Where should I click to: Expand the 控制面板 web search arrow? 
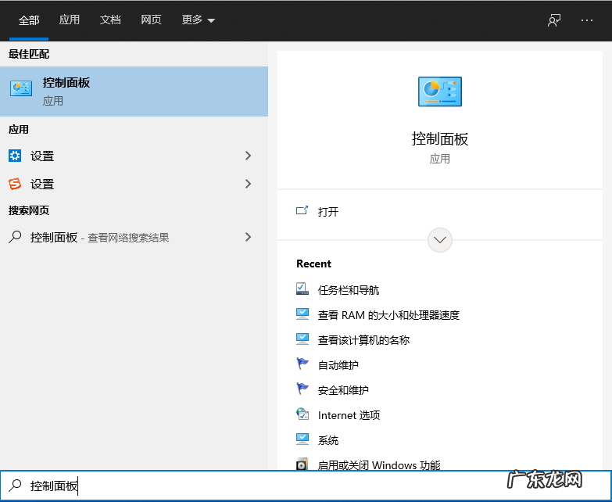[248, 237]
